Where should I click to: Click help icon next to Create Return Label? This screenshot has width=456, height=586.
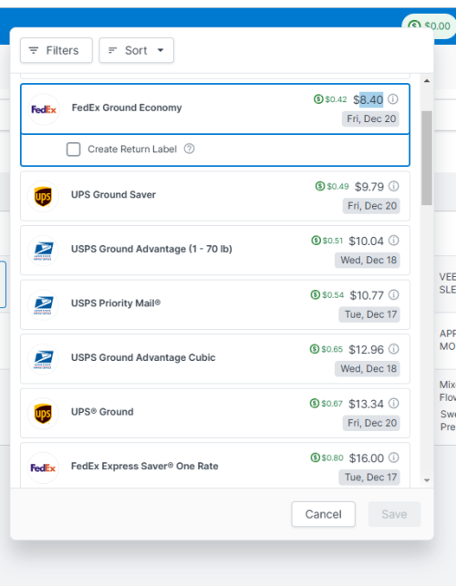[190, 149]
